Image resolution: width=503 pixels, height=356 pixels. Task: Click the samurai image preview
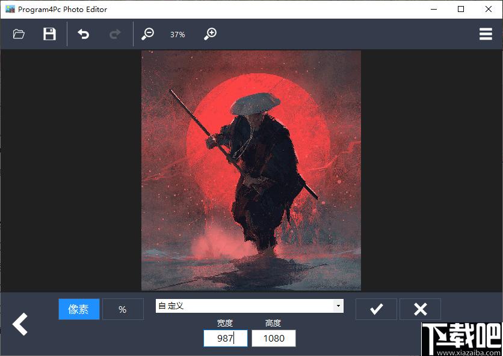click(x=251, y=170)
